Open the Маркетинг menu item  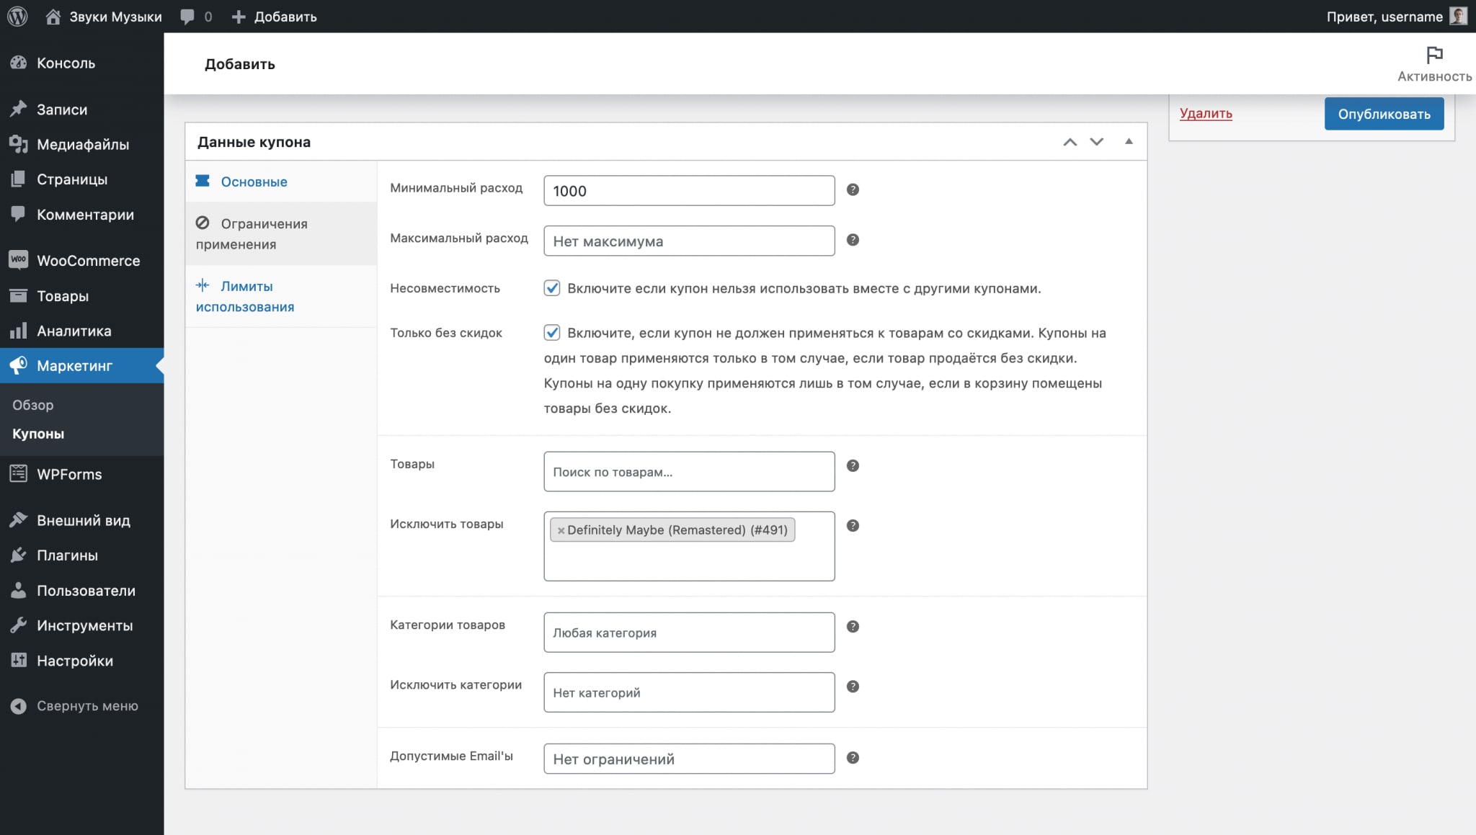pos(82,365)
